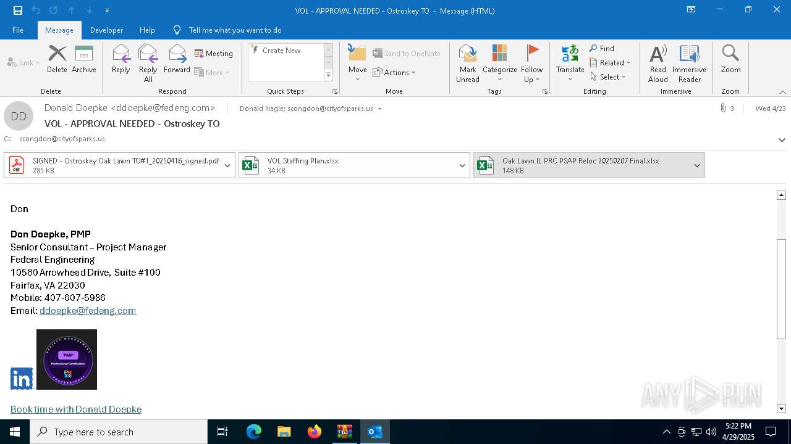Open the More respond options dropdown

(x=212, y=72)
